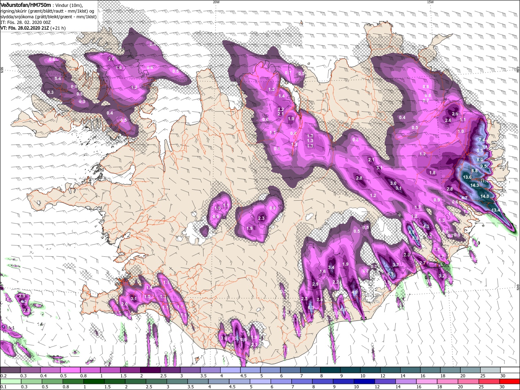
Task: Pick the bright pink 0.5 swatch in snow legend
Action: [70, 370]
